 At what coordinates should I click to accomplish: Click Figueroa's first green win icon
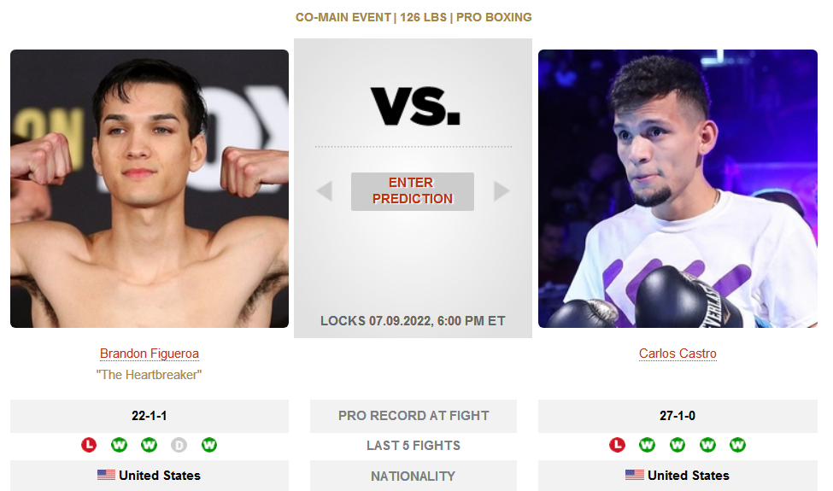coord(119,445)
